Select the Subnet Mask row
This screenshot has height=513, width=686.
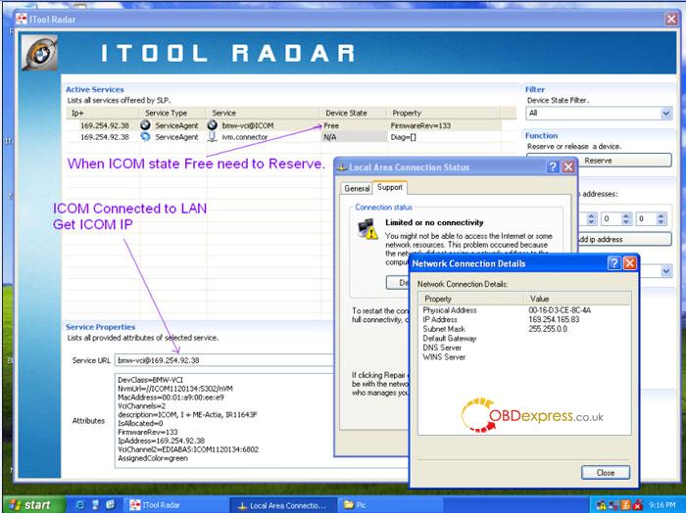524,329
